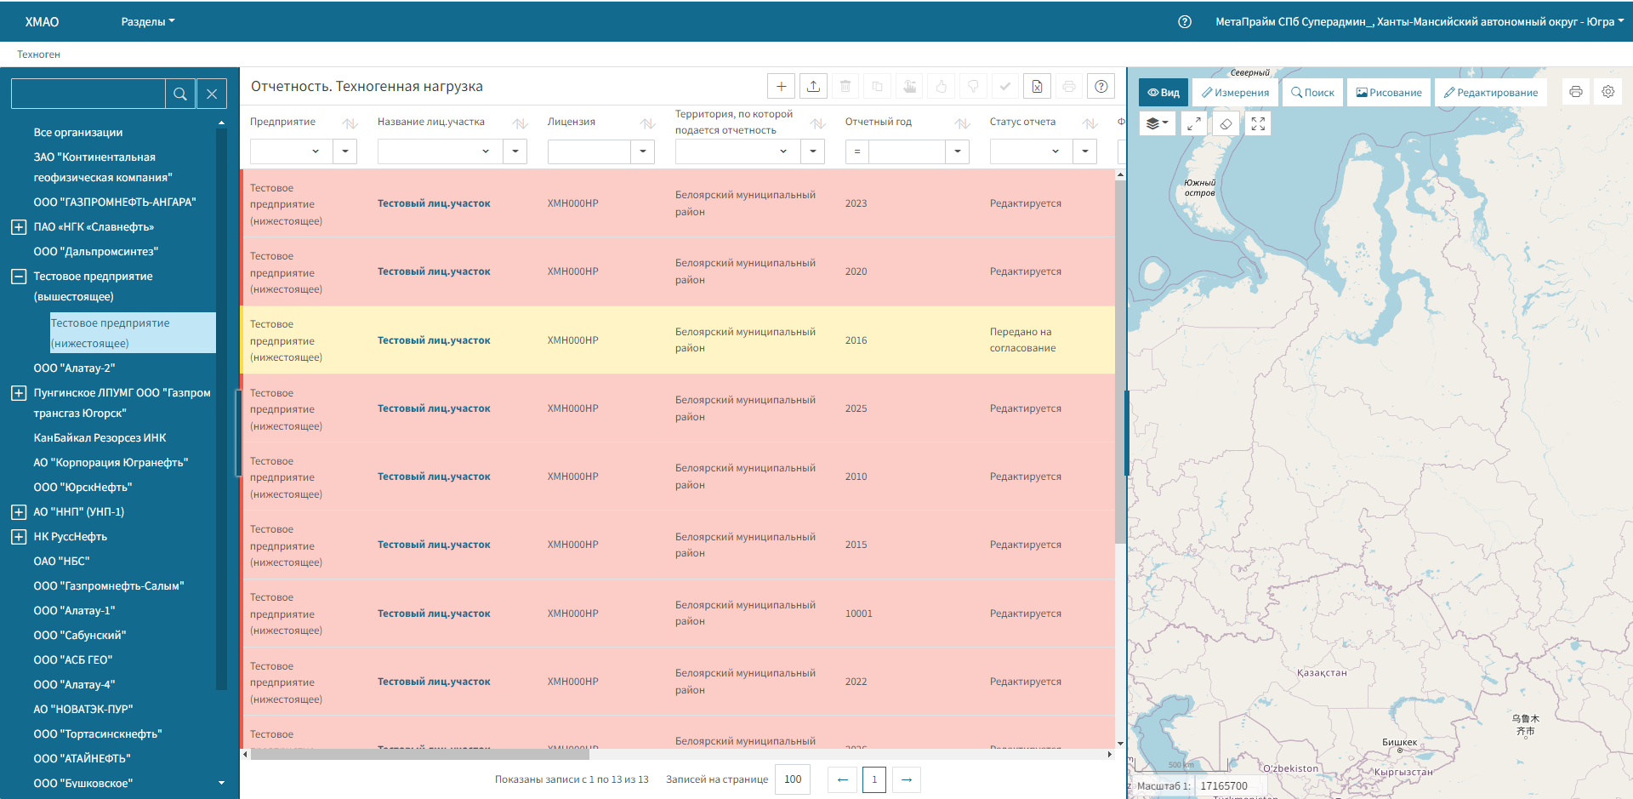Open the map layers dropdown
Viewport: 1633px width, 799px height.
1157,123
